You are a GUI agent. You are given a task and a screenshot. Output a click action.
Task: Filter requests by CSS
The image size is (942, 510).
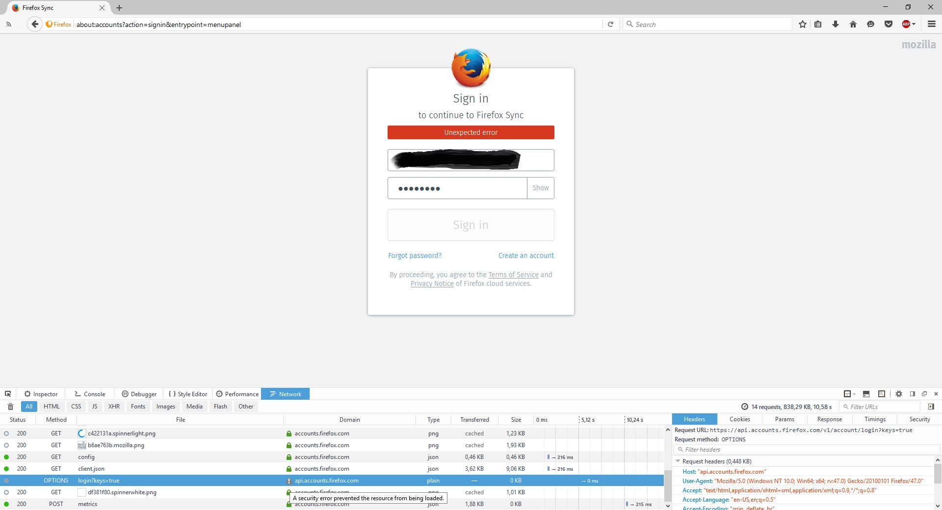tap(76, 407)
